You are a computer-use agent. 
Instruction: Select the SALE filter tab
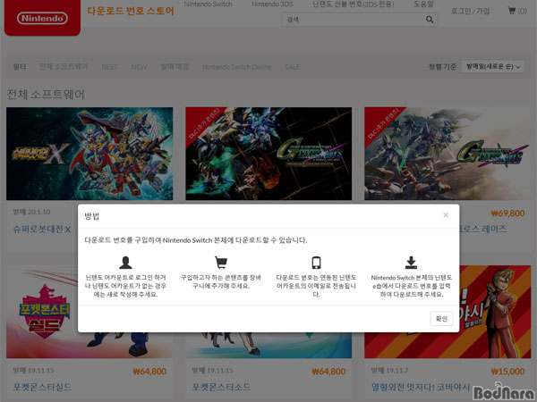(292, 67)
